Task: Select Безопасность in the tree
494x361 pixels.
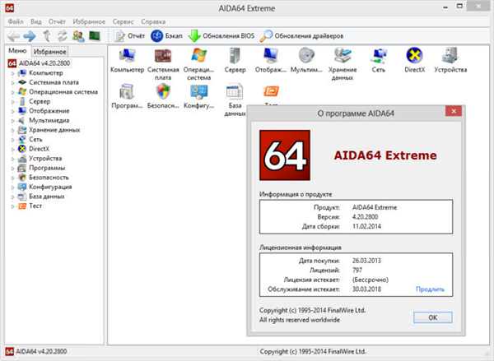Action: coord(49,177)
